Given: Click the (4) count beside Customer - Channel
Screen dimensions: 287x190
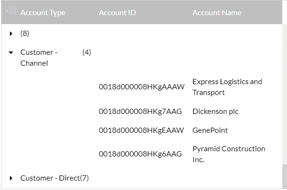Looking at the screenshot, I should tap(87, 52).
